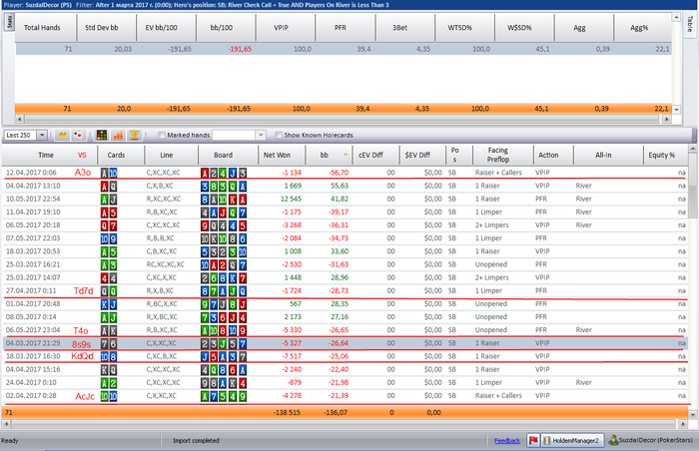Select hand from 12.04.2017 0:06
This screenshot has height=451, width=699.
point(345,173)
